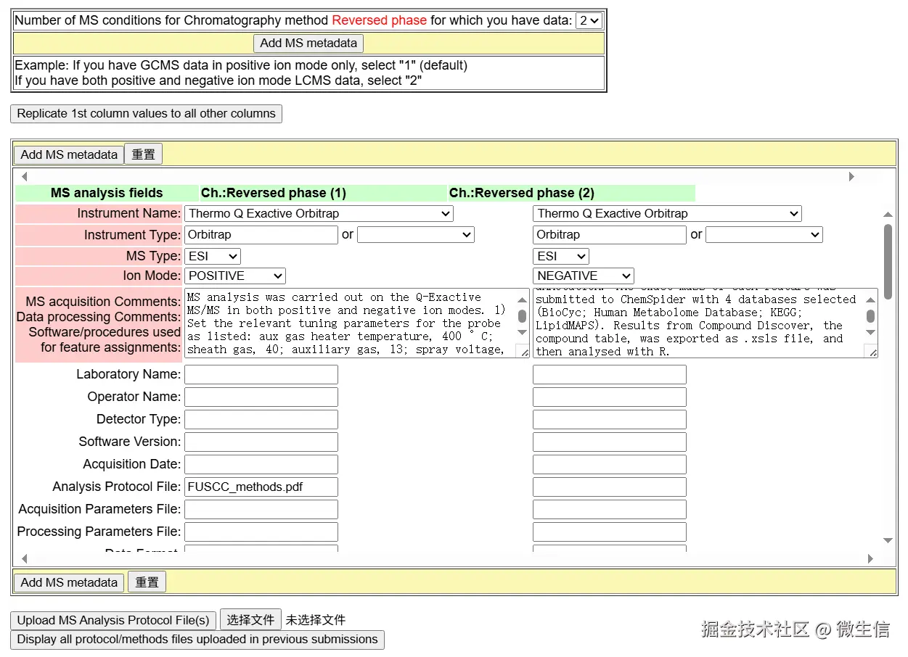Viewport: 908px width, 657px height.
Task: Click resize handle of column (2) comments textarea
Action: tap(872, 352)
